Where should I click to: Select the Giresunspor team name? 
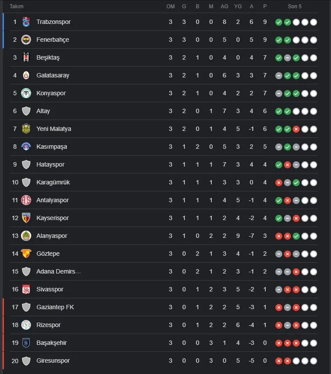point(53,361)
